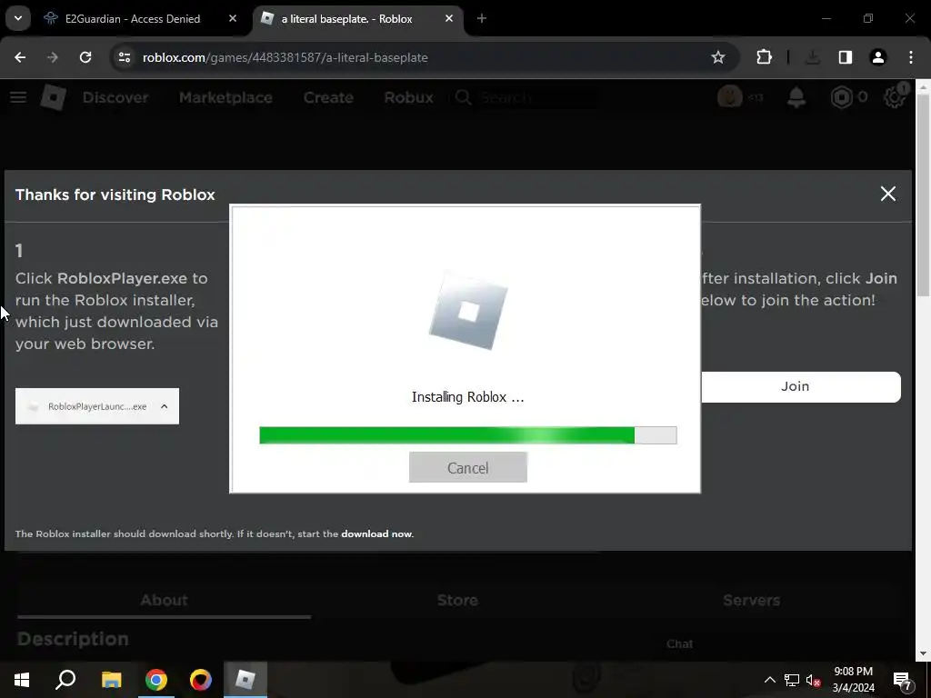This screenshot has width=931, height=698.
Task: Open Robux in Roblox nav
Action: [x=408, y=97]
